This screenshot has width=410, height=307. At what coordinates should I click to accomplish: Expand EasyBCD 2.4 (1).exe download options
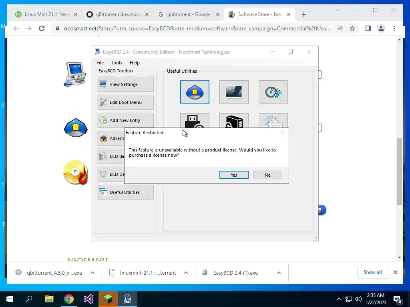pyautogui.click(x=279, y=273)
